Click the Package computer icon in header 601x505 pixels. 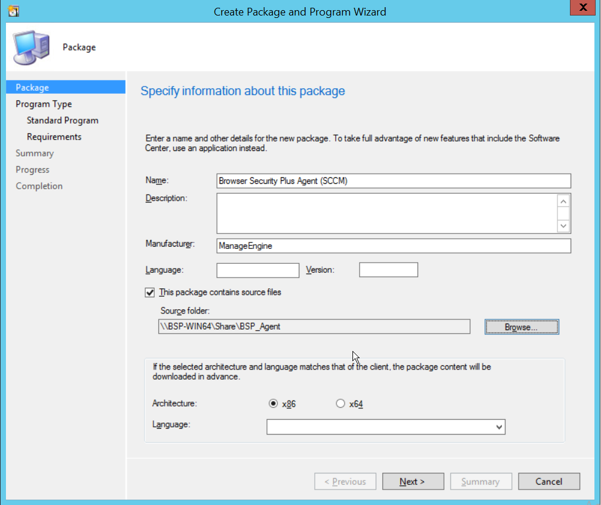(x=31, y=48)
